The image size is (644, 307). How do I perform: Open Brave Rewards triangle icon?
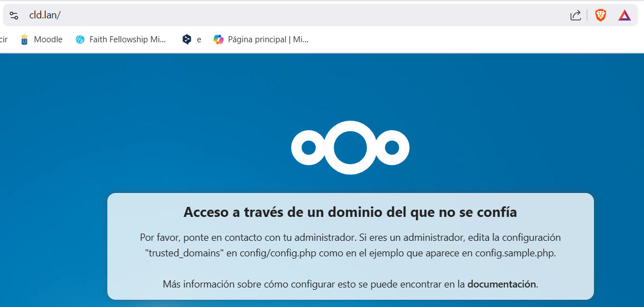[x=625, y=16]
